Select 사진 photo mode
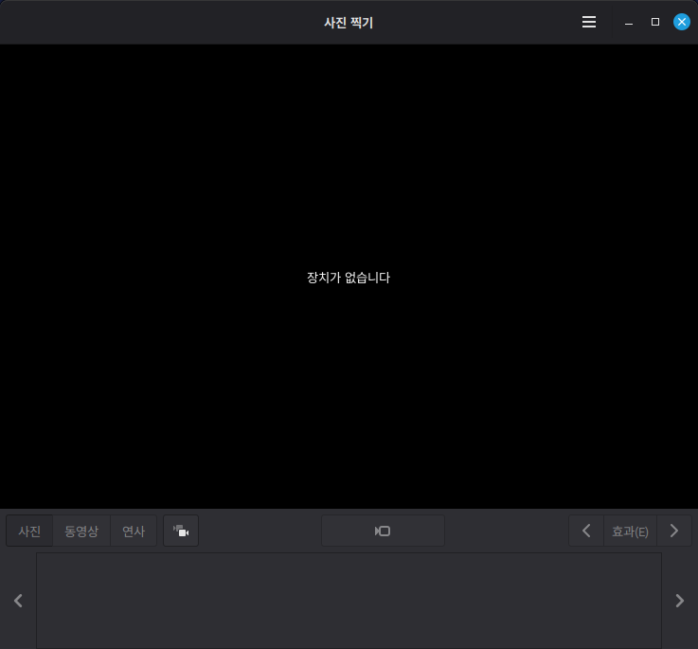 click(x=29, y=532)
